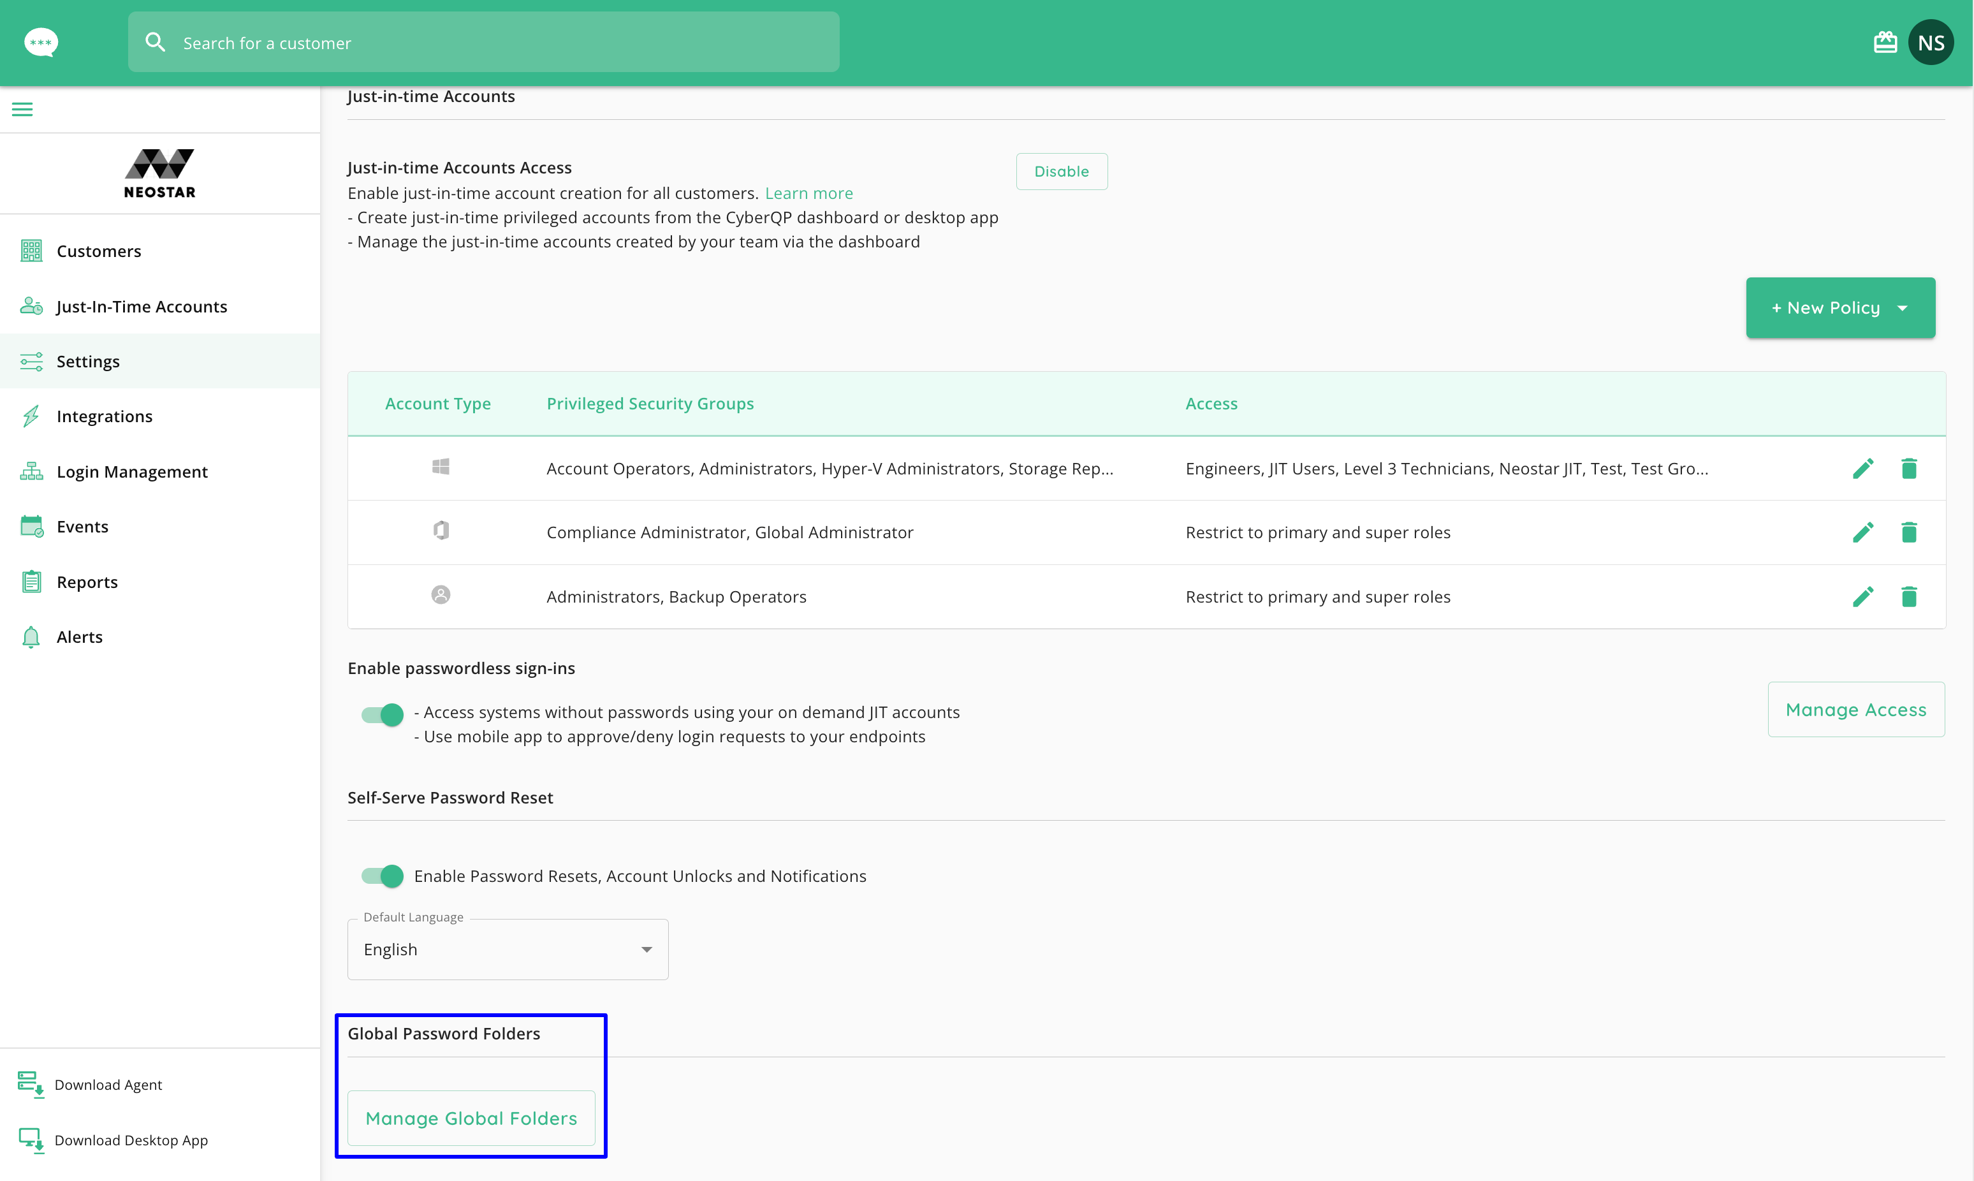Toggle passwordless sign-ins switch
Image resolution: width=1974 pixels, height=1181 pixels.
point(383,715)
